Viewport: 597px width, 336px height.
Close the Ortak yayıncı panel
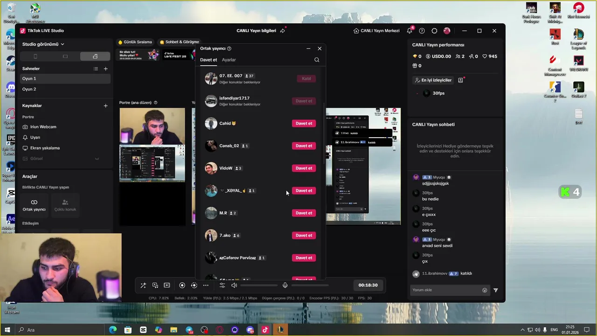click(x=319, y=49)
